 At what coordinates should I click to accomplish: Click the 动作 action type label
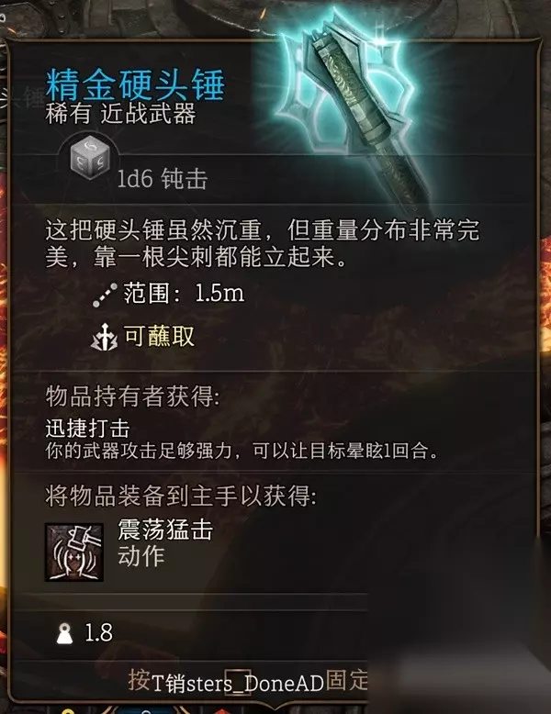pyautogui.click(x=141, y=556)
